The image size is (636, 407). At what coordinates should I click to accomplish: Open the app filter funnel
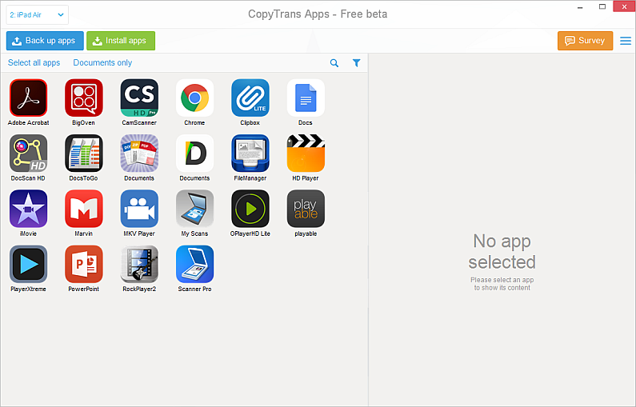(356, 63)
